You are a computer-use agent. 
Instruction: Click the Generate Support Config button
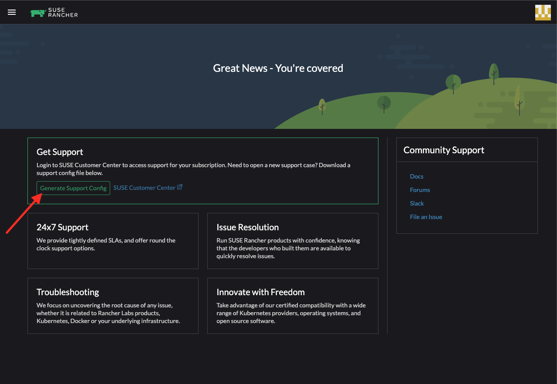(73, 188)
